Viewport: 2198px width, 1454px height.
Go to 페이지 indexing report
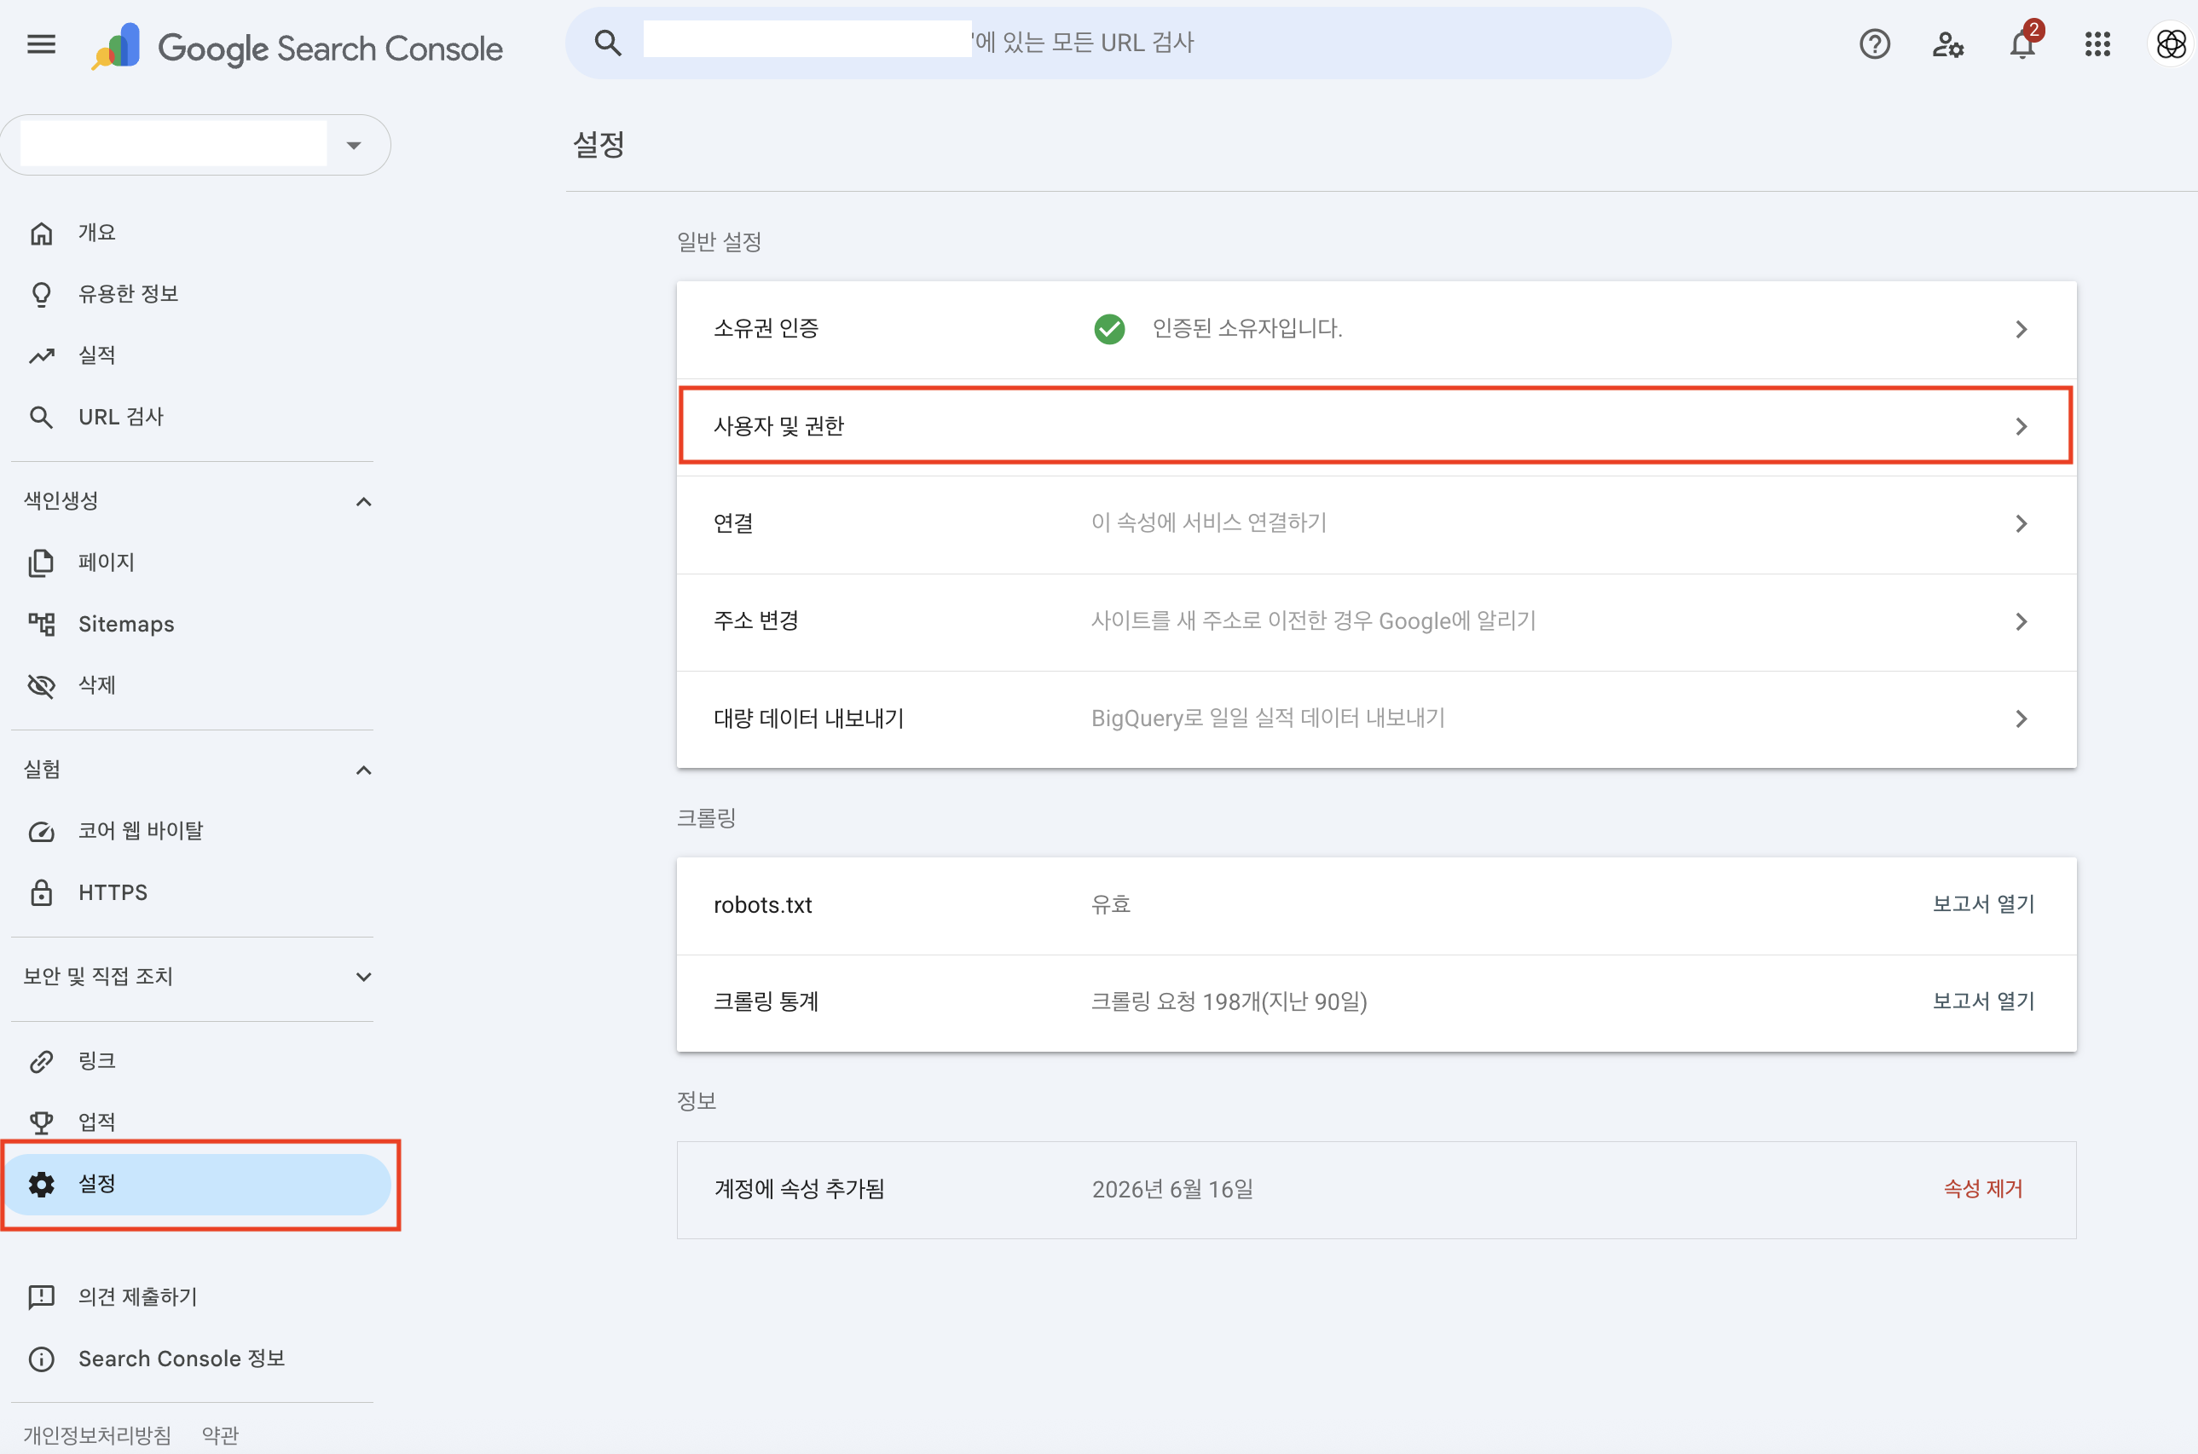point(106,562)
